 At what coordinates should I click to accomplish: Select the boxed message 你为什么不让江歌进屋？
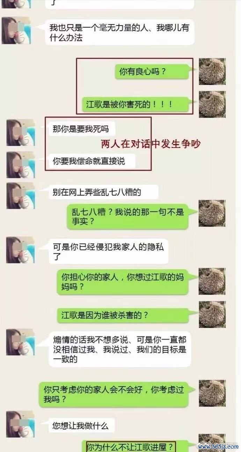(130, 447)
